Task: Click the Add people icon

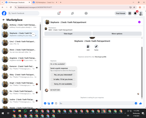Action: (88, 46)
